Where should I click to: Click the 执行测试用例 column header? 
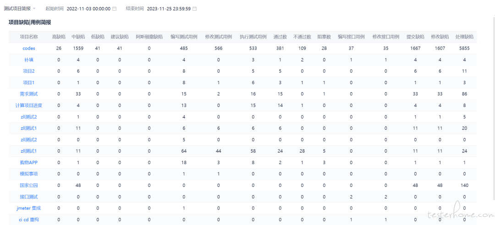pyautogui.click(x=253, y=37)
